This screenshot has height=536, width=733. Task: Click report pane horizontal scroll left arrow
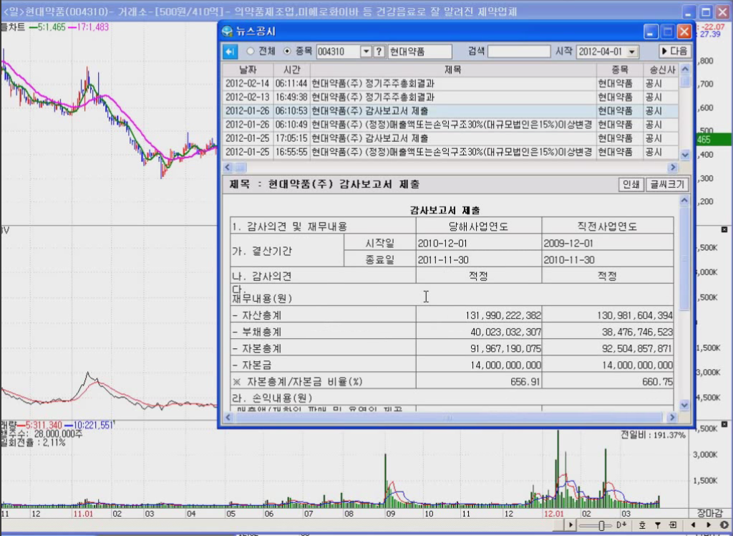tap(228, 417)
